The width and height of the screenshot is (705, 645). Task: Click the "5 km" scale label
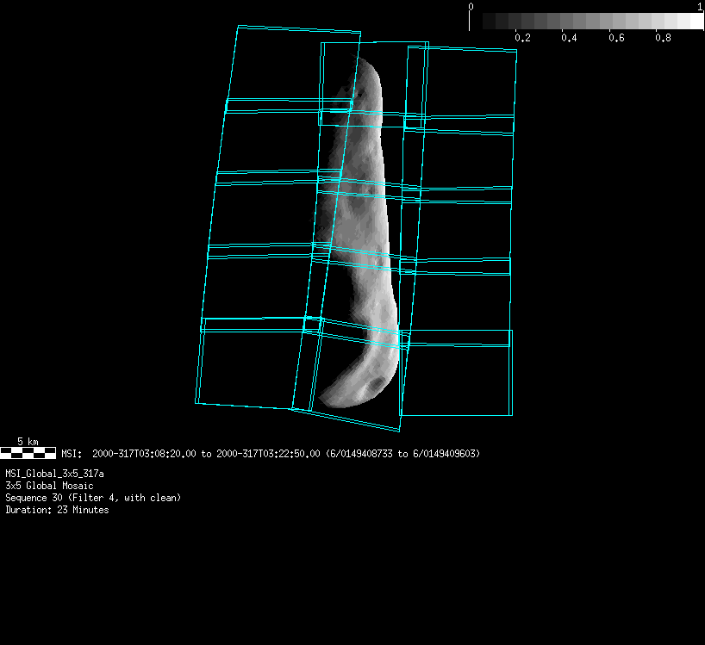click(x=28, y=442)
